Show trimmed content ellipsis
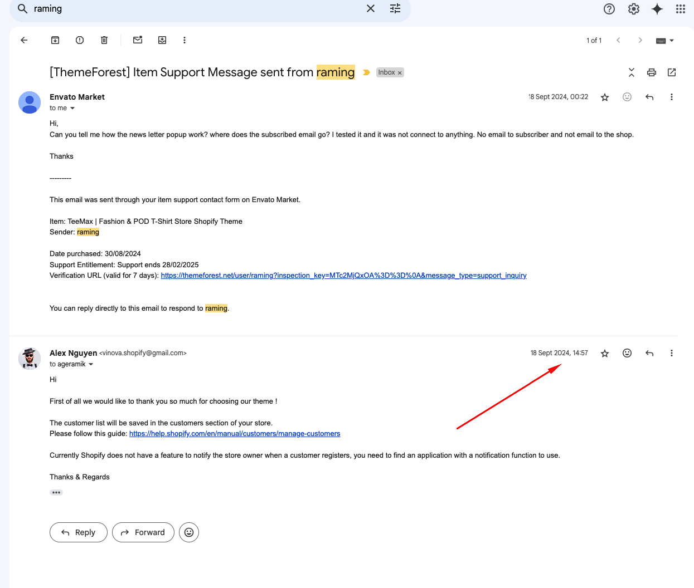The image size is (694, 588). point(56,492)
